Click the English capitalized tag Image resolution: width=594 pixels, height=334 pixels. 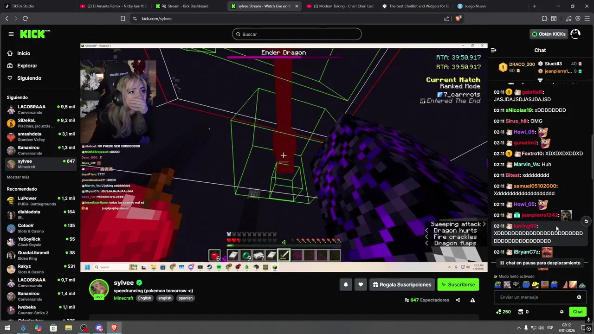point(144,298)
